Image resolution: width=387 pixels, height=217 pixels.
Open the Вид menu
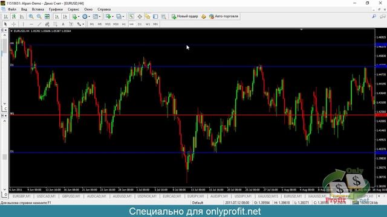[x=24, y=10]
